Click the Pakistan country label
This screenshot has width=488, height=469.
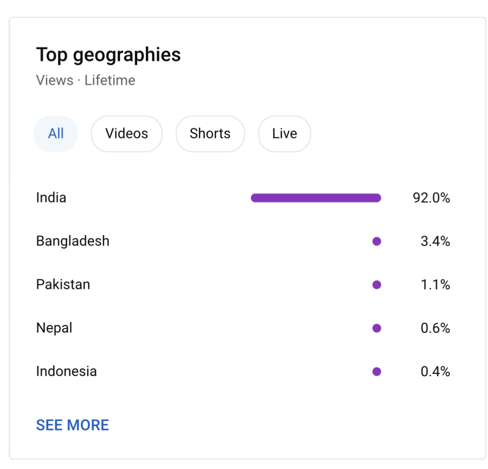pyautogui.click(x=63, y=284)
